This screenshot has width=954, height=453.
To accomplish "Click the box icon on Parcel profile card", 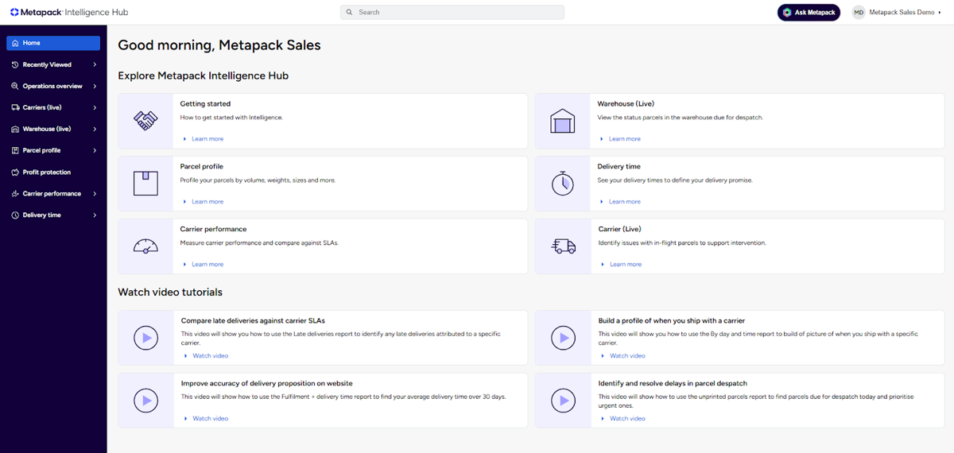I will pos(145,184).
